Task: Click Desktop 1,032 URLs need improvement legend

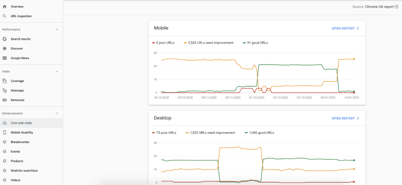Action: click(x=210, y=133)
